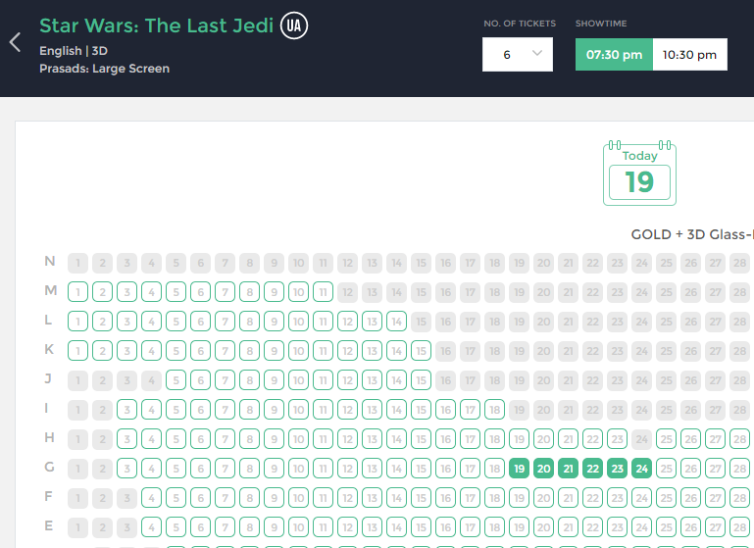754x548 pixels.
Task: Click unavailable seat 24 in row H
Action: click(642, 439)
